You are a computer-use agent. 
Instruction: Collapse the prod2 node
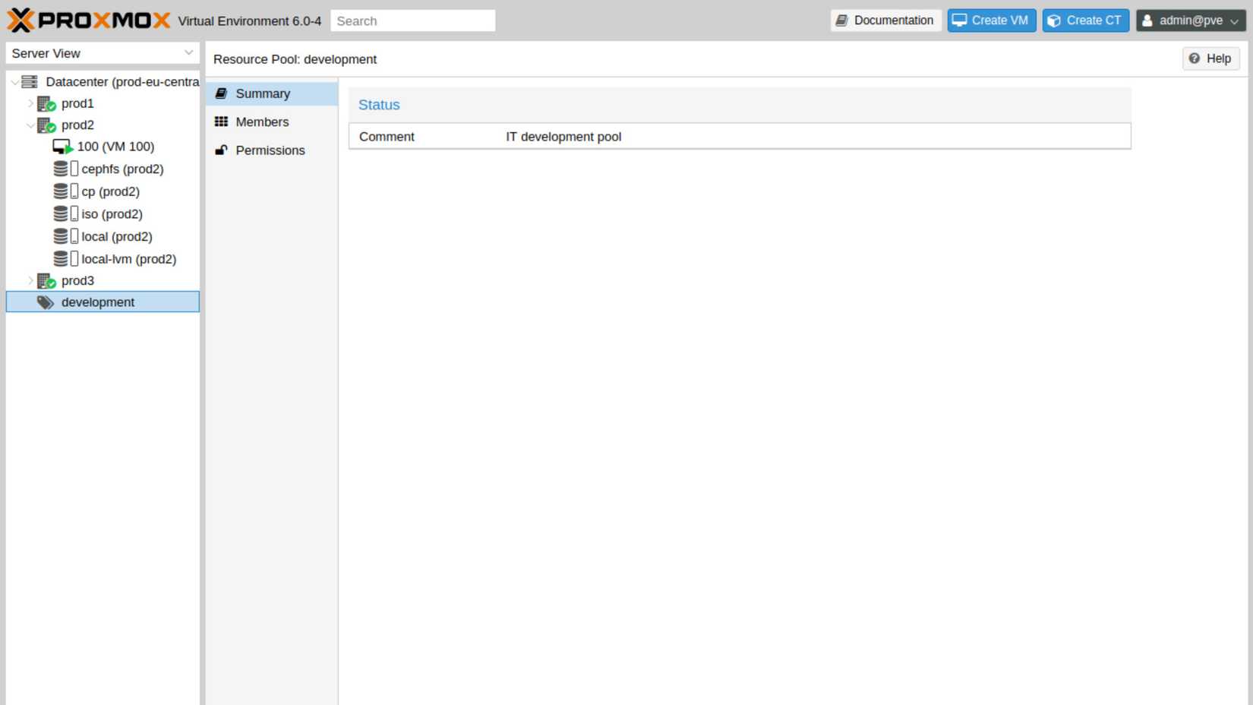30,125
